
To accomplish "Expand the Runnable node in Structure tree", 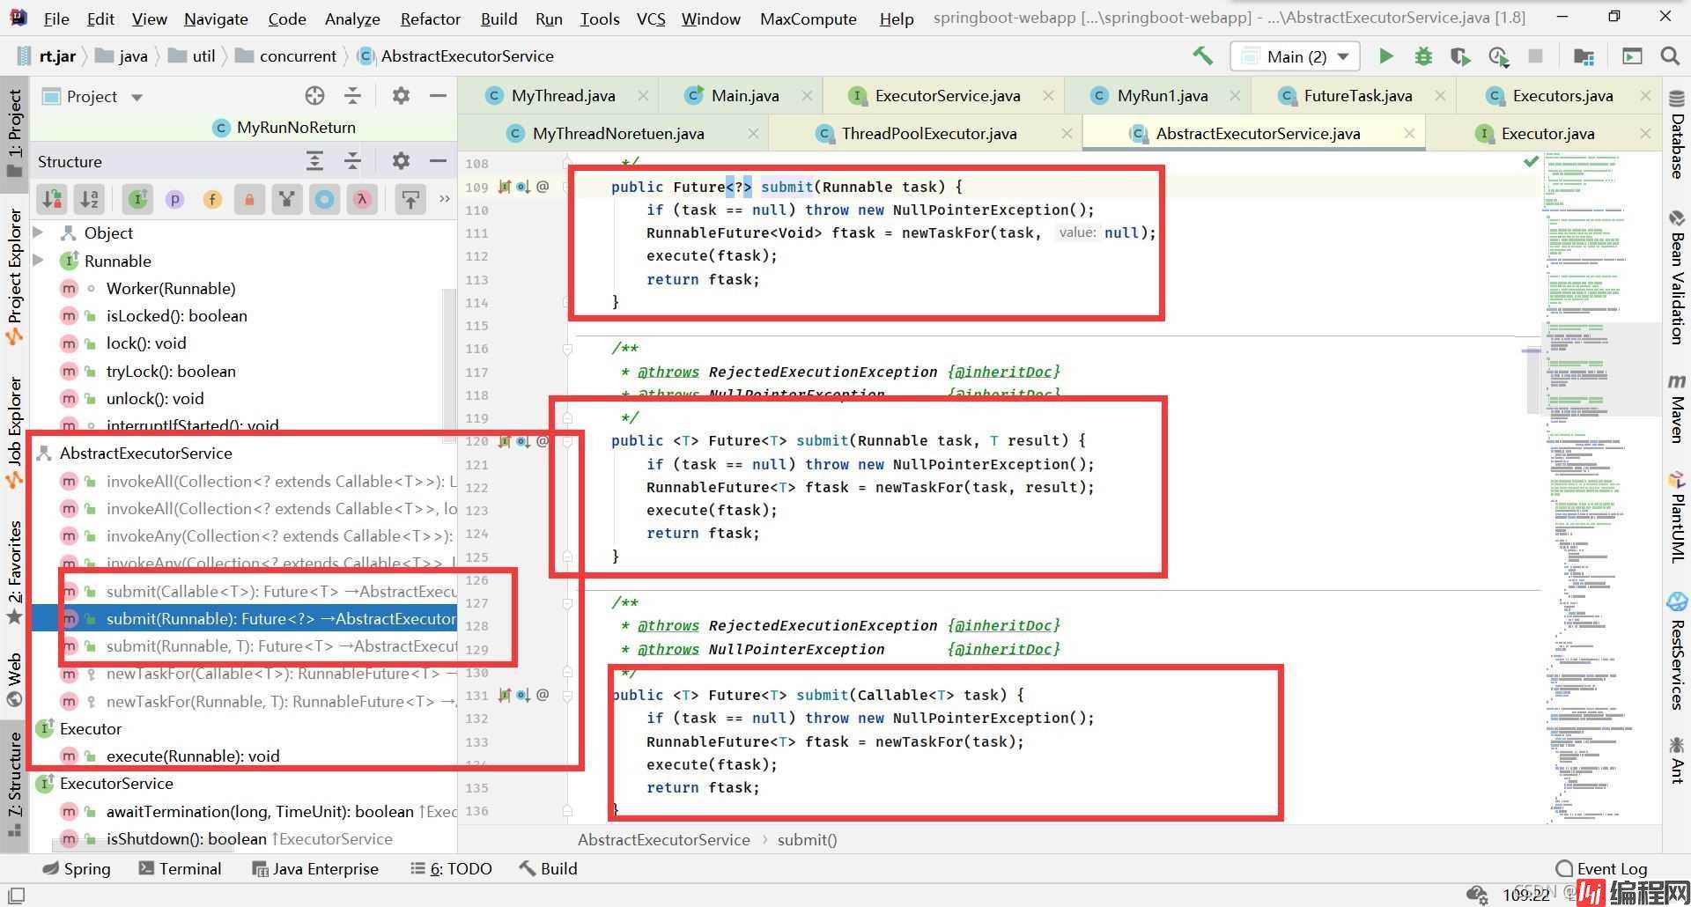I will pyautogui.click(x=38, y=261).
